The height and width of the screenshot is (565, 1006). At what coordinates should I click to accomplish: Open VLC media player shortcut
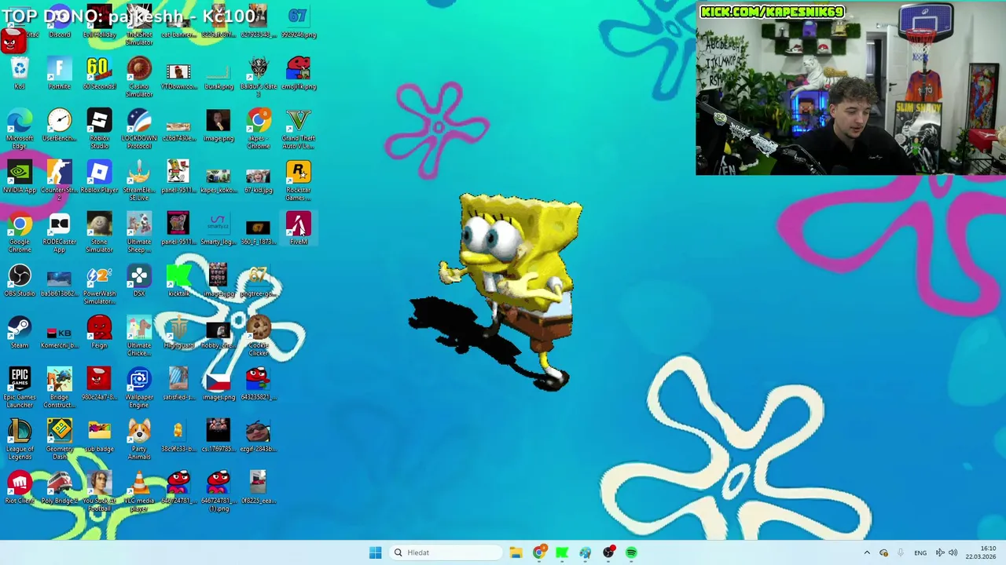coord(139,491)
